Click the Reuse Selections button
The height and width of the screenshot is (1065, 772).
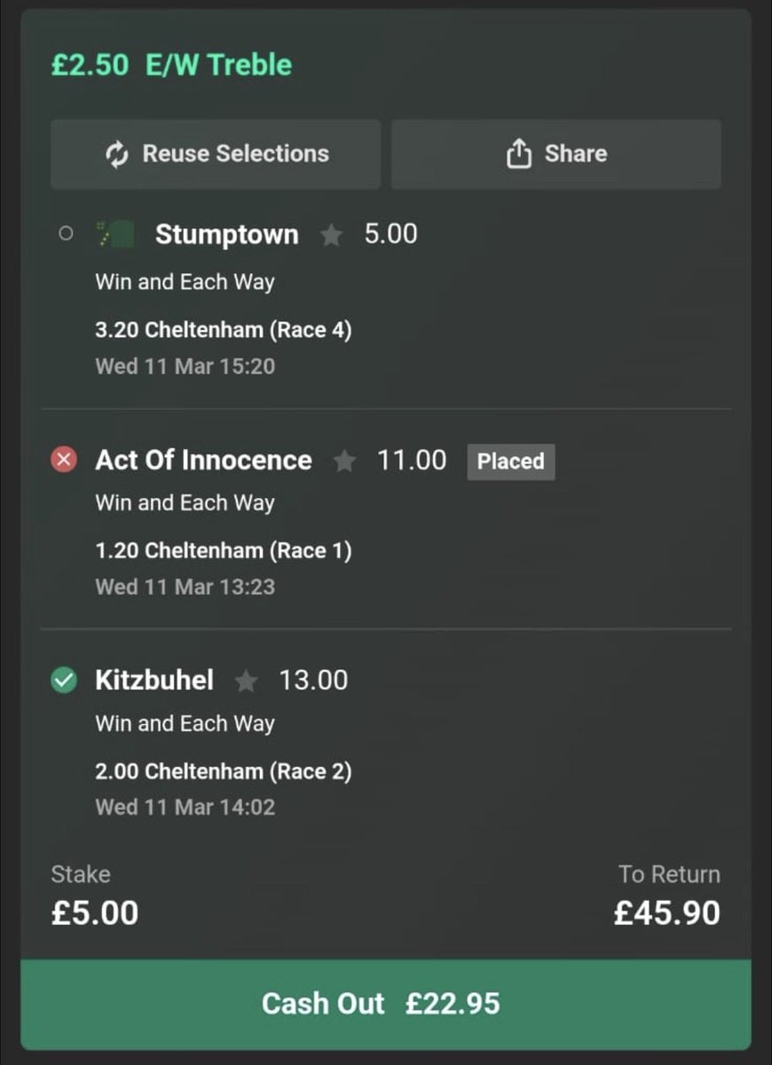coord(216,154)
